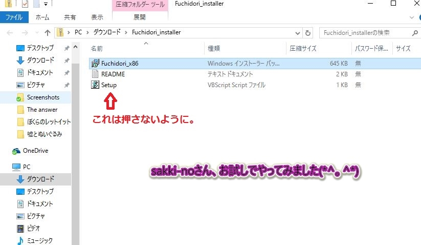Open recent locations dropdown arrow
The height and width of the screenshot is (245, 421).
[37, 33]
